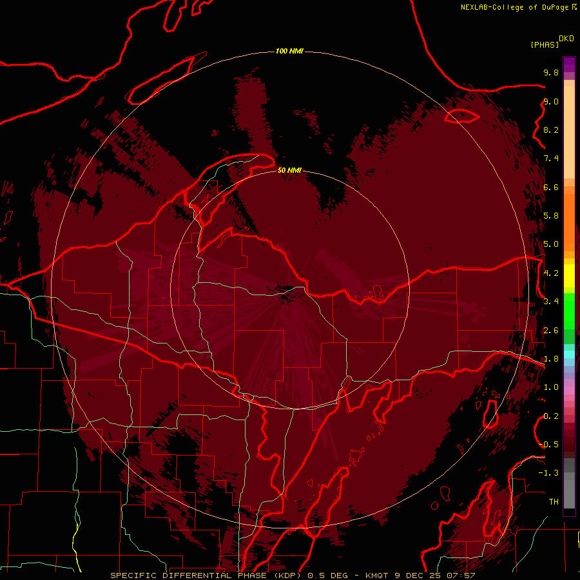The height and width of the screenshot is (580, 580).
Task: Click the 9.8 legend value
Action: pyautogui.click(x=551, y=72)
